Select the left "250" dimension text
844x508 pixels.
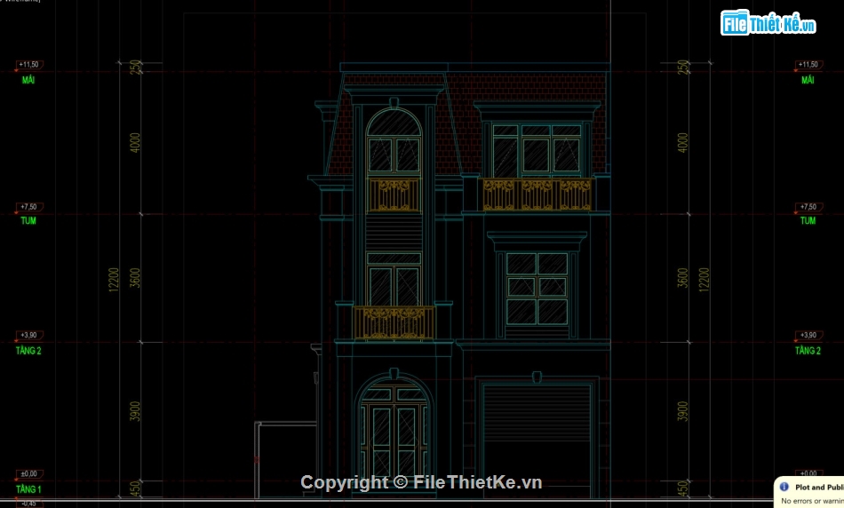point(135,67)
